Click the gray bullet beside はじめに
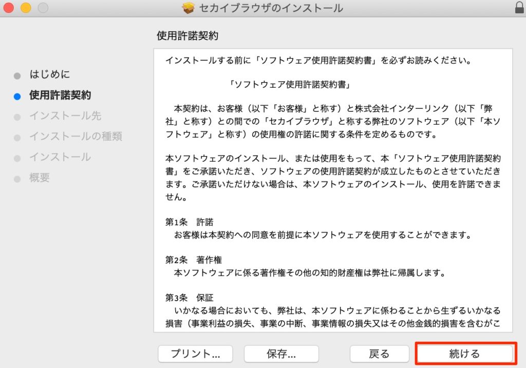The image size is (526, 368). 17,76
